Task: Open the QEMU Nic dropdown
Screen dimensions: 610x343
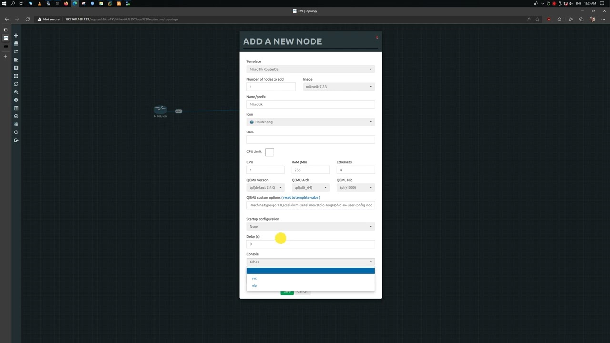Action: click(356, 187)
